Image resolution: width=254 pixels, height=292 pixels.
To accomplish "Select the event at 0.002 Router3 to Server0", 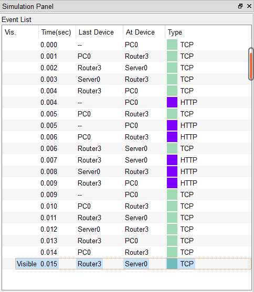I will click(x=126, y=68).
